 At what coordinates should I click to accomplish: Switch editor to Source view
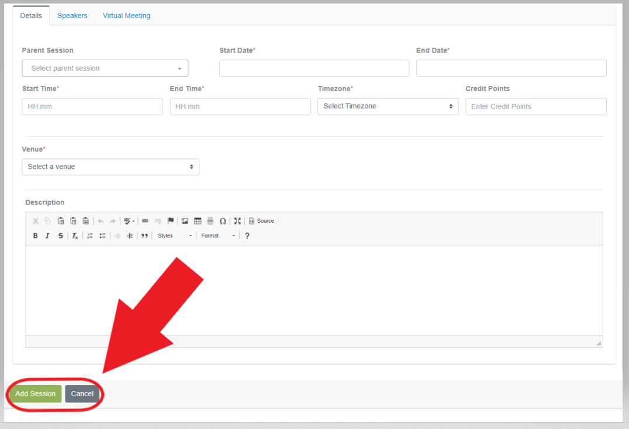(261, 221)
